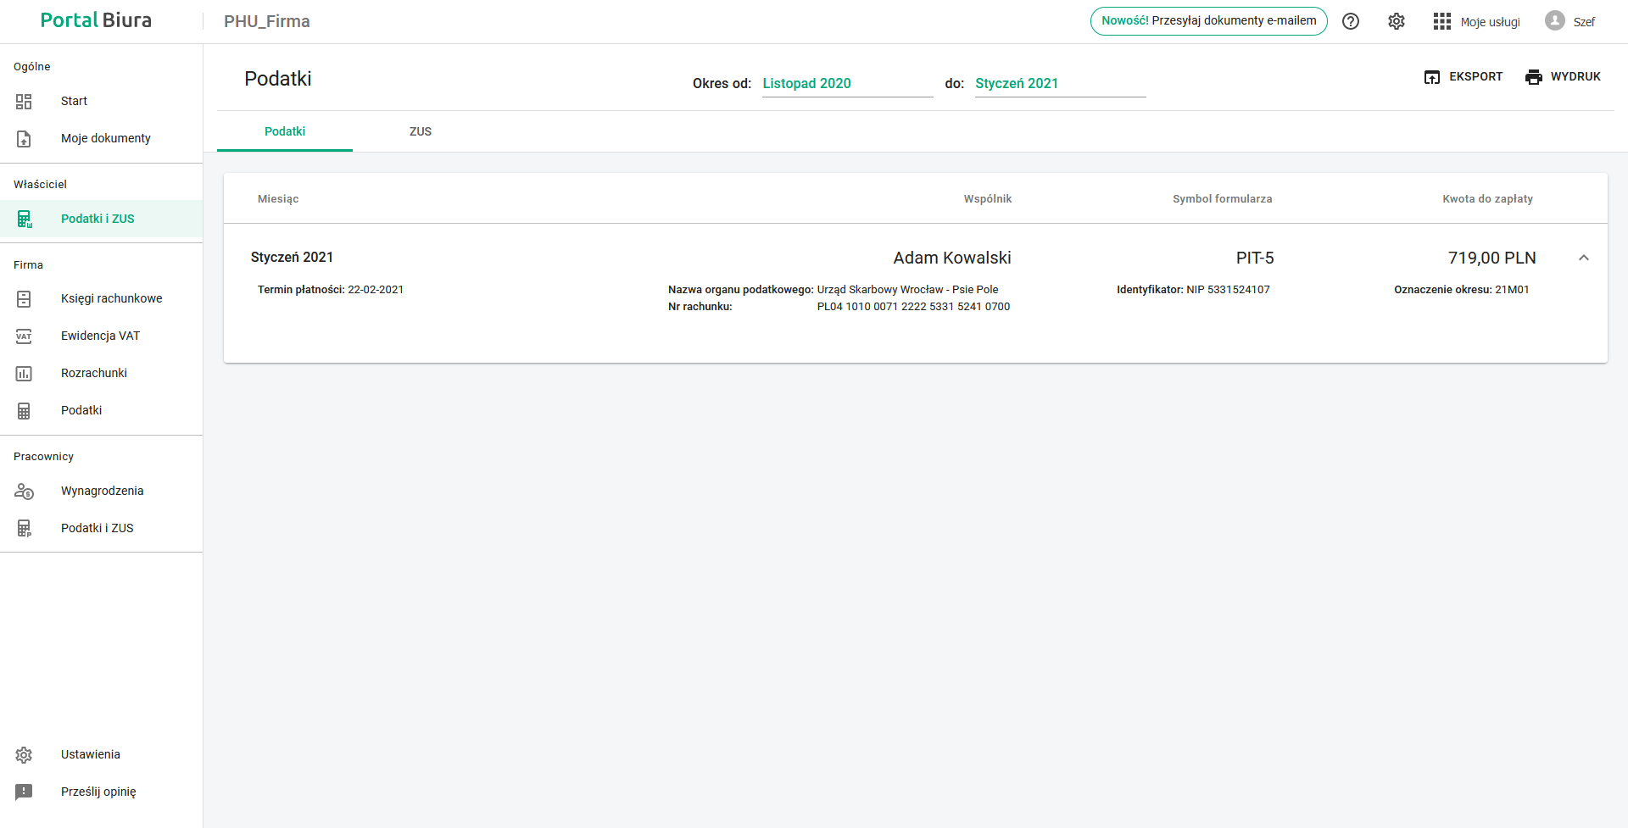1628x828 pixels.
Task: Click the Księgi rachunkowe icon
Action: point(24,299)
